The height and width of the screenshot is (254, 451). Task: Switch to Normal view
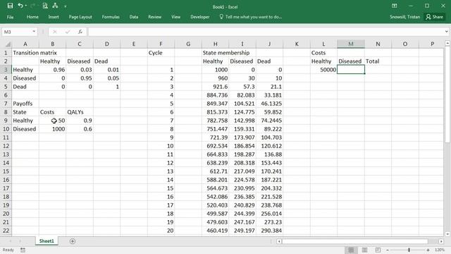point(351,250)
